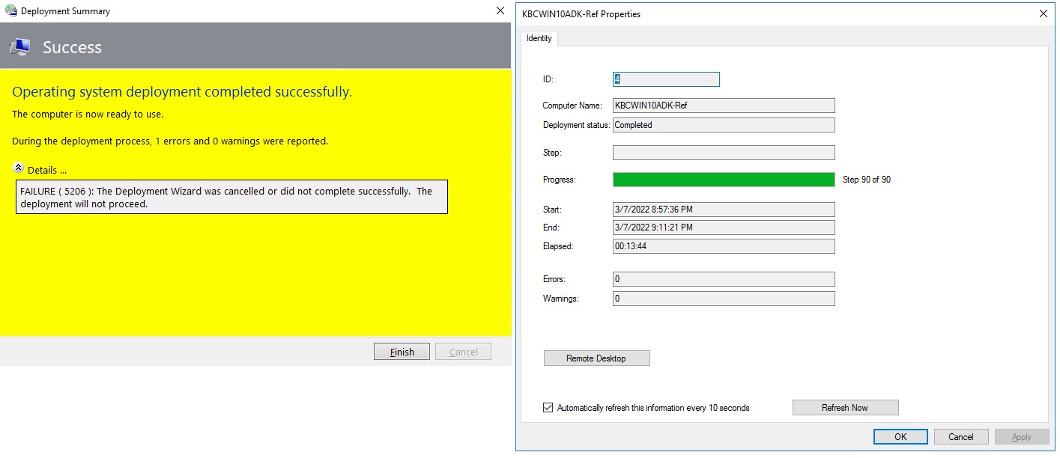The image size is (1060, 458).
Task: Click the Refresh Now button
Action: pyautogui.click(x=845, y=407)
